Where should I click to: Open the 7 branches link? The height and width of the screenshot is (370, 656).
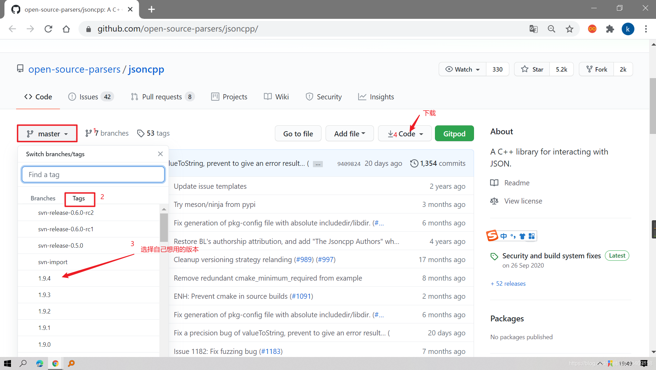(107, 133)
